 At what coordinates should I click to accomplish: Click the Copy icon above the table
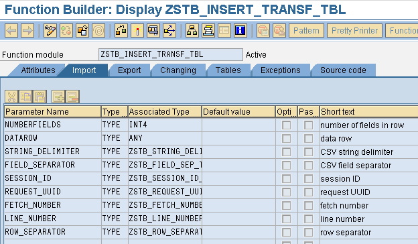pyautogui.click(x=25, y=97)
